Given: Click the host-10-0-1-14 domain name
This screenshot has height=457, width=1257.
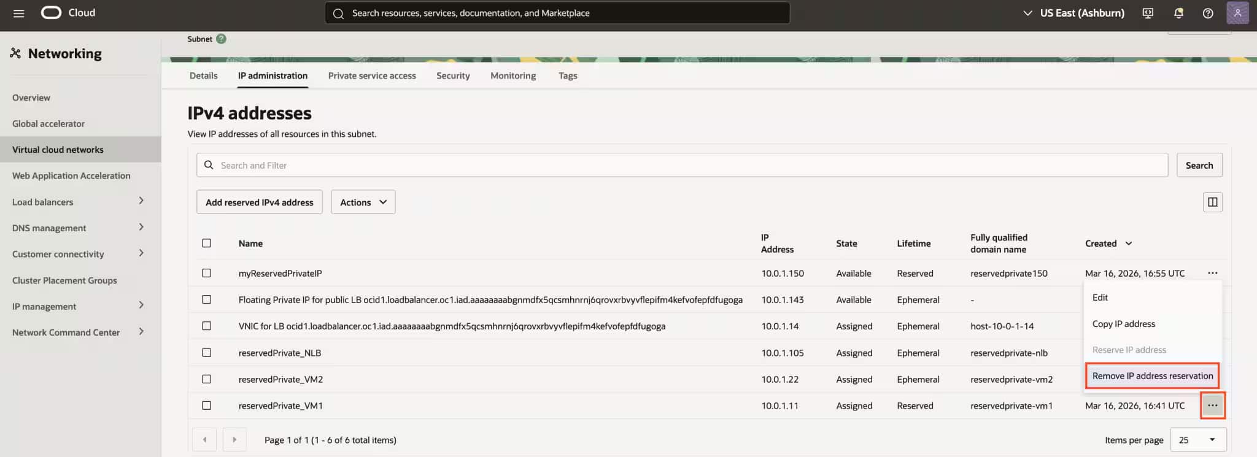Looking at the screenshot, I should pyautogui.click(x=1002, y=326).
